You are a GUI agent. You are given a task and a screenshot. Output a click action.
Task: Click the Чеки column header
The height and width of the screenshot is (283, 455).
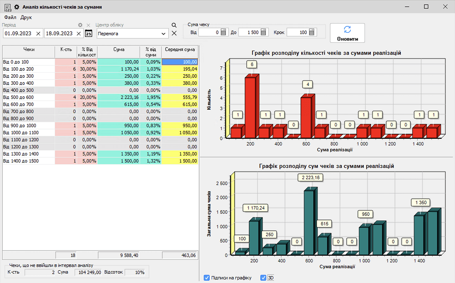coord(28,49)
